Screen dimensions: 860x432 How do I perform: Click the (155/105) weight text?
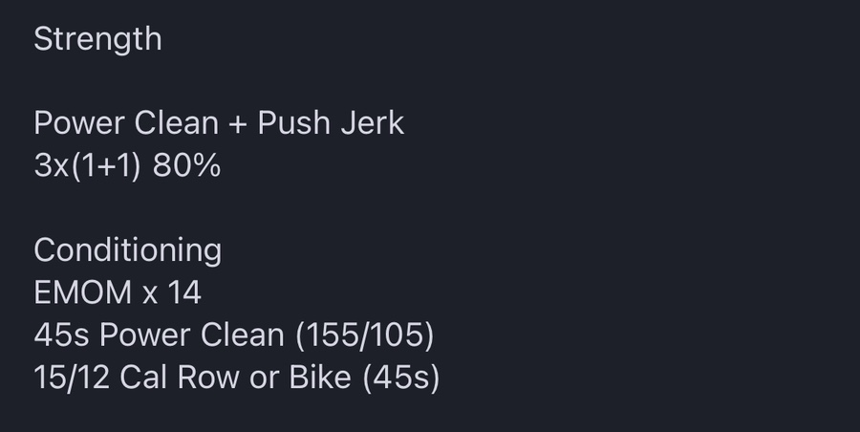[365, 335]
